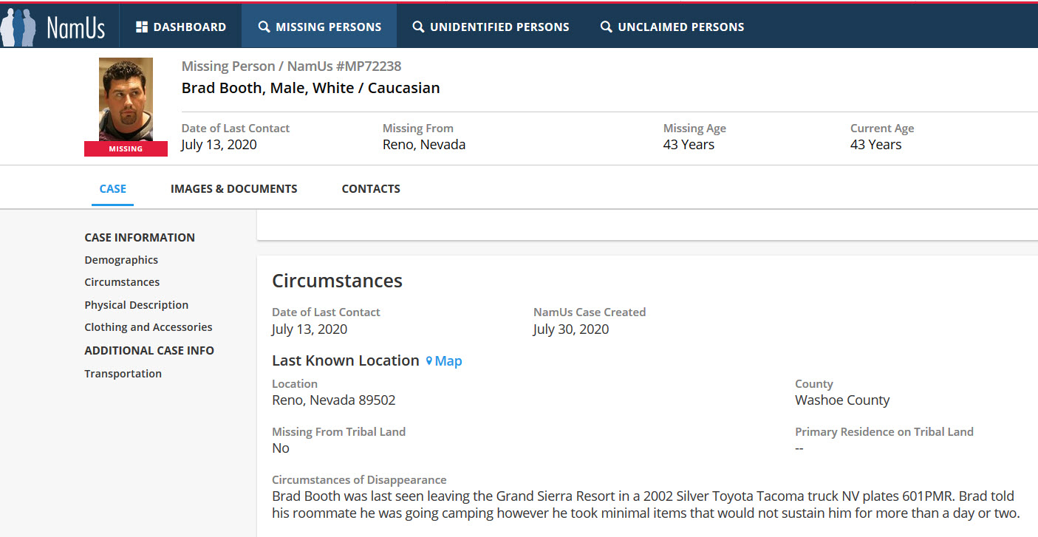Click the Unclaimed Persons search icon

click(x=606, y=27)
